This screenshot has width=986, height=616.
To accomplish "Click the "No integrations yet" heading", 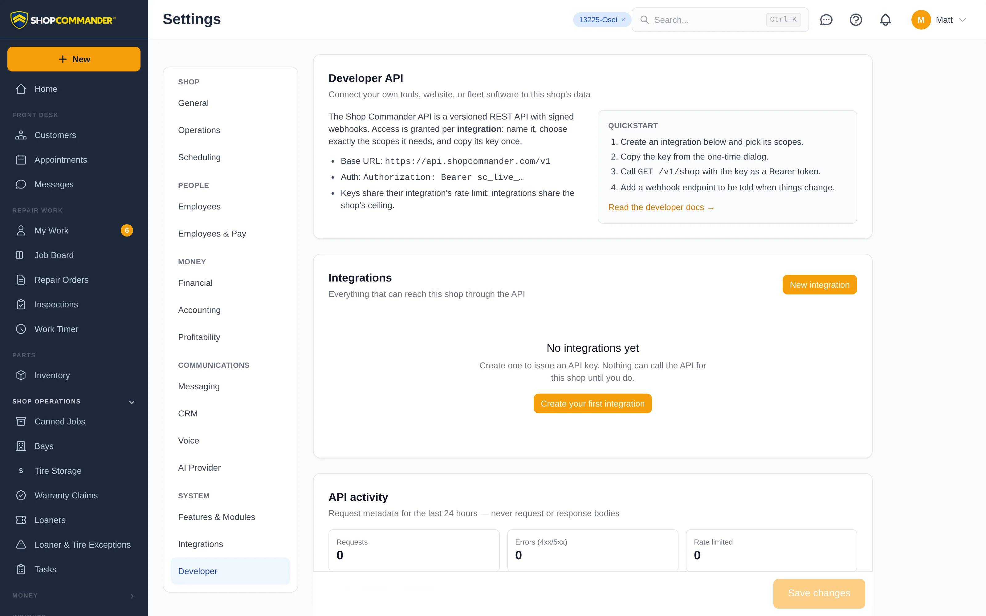I will pos(593,348).
